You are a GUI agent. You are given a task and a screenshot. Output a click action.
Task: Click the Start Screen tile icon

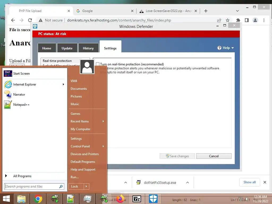point(8,74)
